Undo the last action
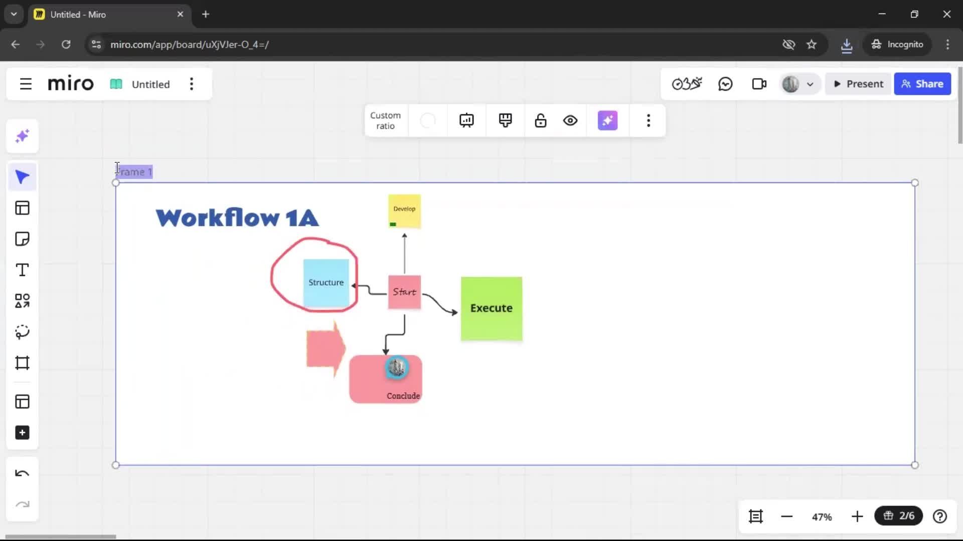The height and width of the screenshot is (541, 963). pyautogui.click(x=22, y=473)
